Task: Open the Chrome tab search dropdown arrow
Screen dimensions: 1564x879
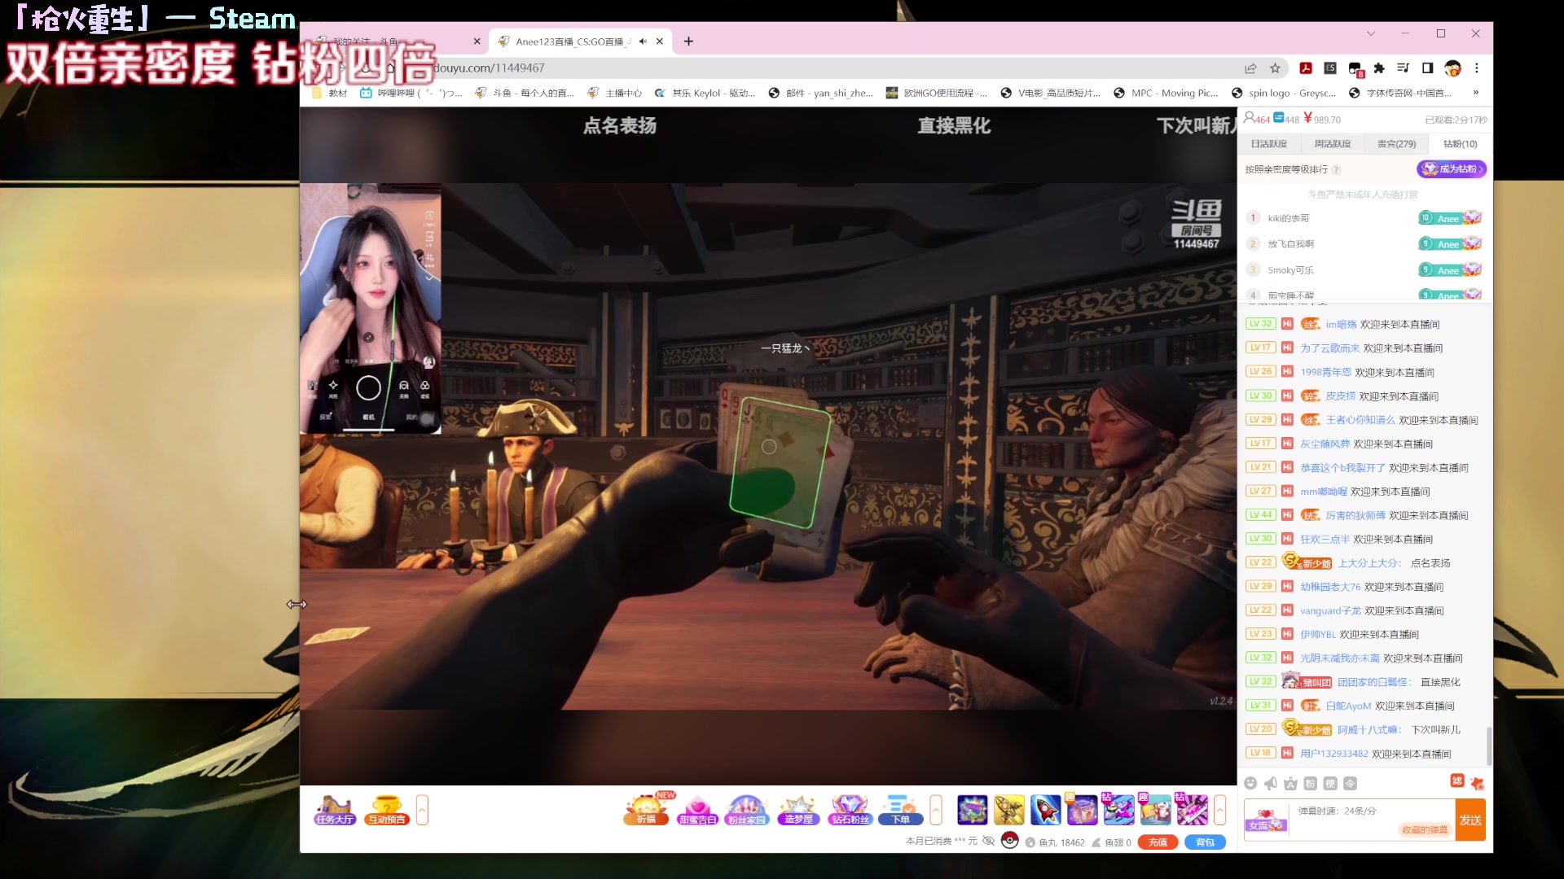Action: 1371,33
